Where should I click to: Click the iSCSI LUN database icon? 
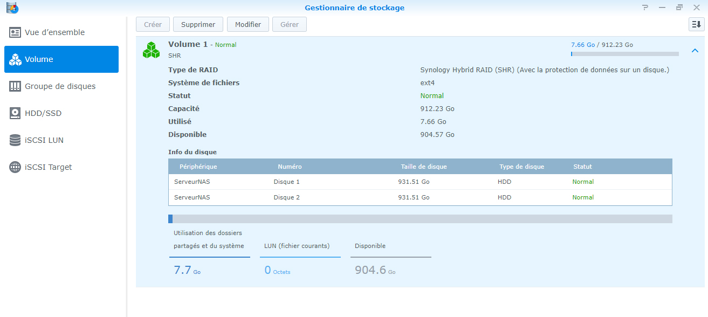pos(15,140)
